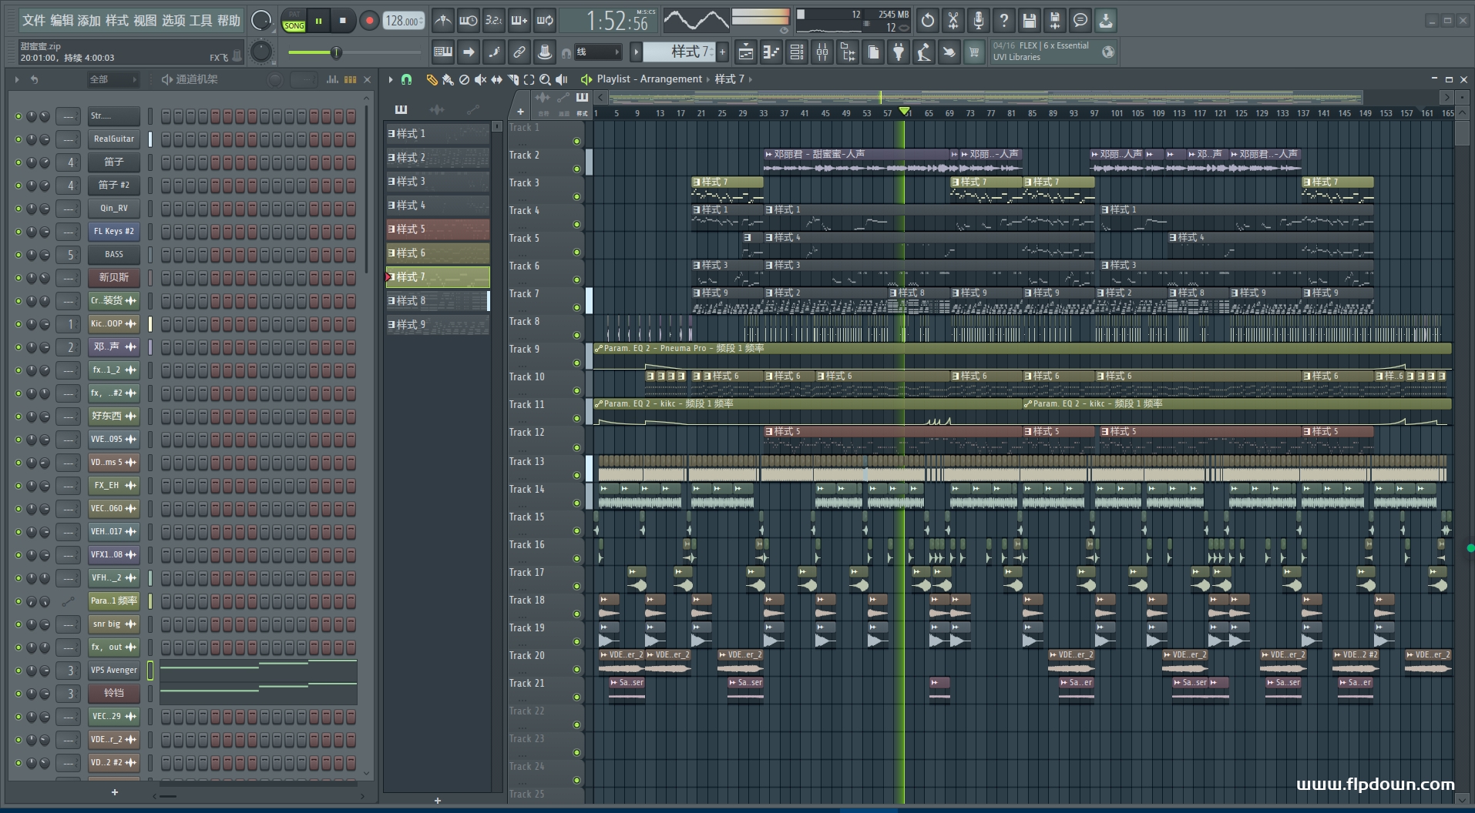Open pattern selector arrow beside 样式 7
Viewport: 1475px width, 813px height.
click(636, 52)
